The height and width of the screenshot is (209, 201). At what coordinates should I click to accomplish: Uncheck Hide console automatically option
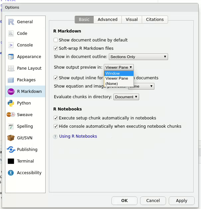pos(56,126)
